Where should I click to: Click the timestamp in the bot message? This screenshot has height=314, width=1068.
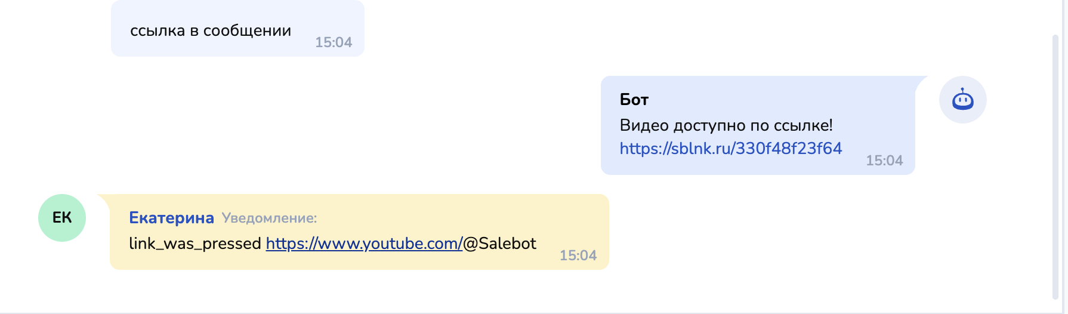click(x=884, y=161)
